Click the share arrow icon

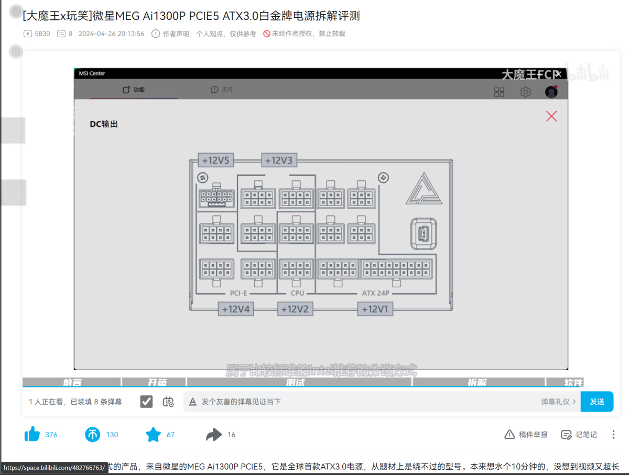(214, 434)
